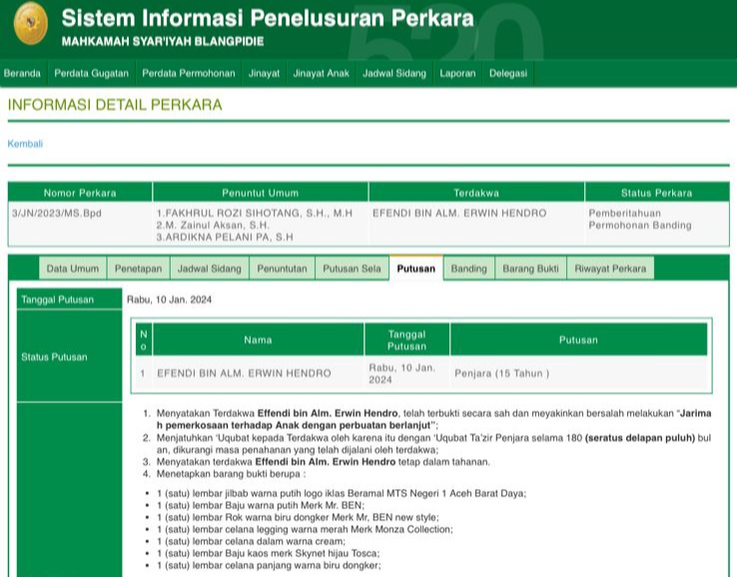The height and width of the screenshot is (577, 737).
Task: Open the Beranda menu item
Action: [23, 74]
